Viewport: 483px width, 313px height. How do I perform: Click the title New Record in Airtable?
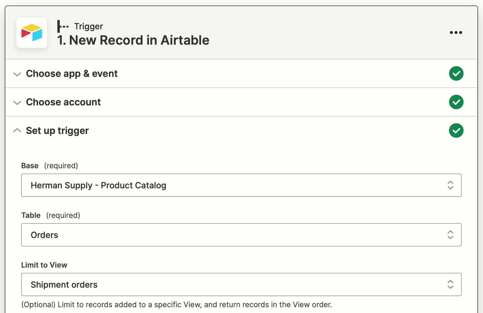point(133,40)
